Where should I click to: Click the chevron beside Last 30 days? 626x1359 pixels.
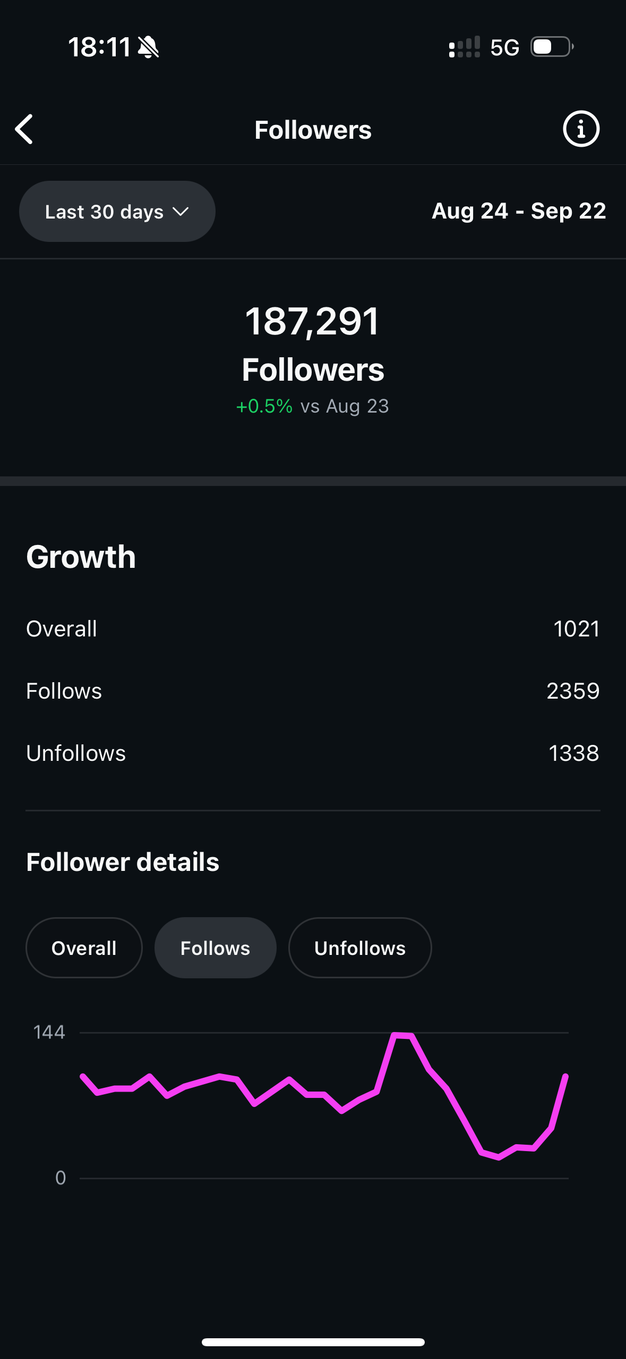[x=181, y=212]
